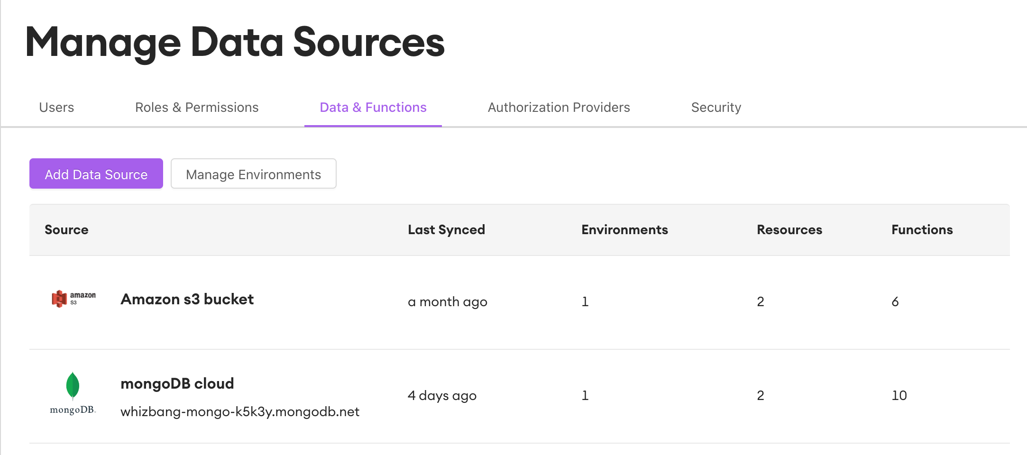Viewport: 1027px width, 455px height.
Task: Open the Users tab
Action: [56, 108]
